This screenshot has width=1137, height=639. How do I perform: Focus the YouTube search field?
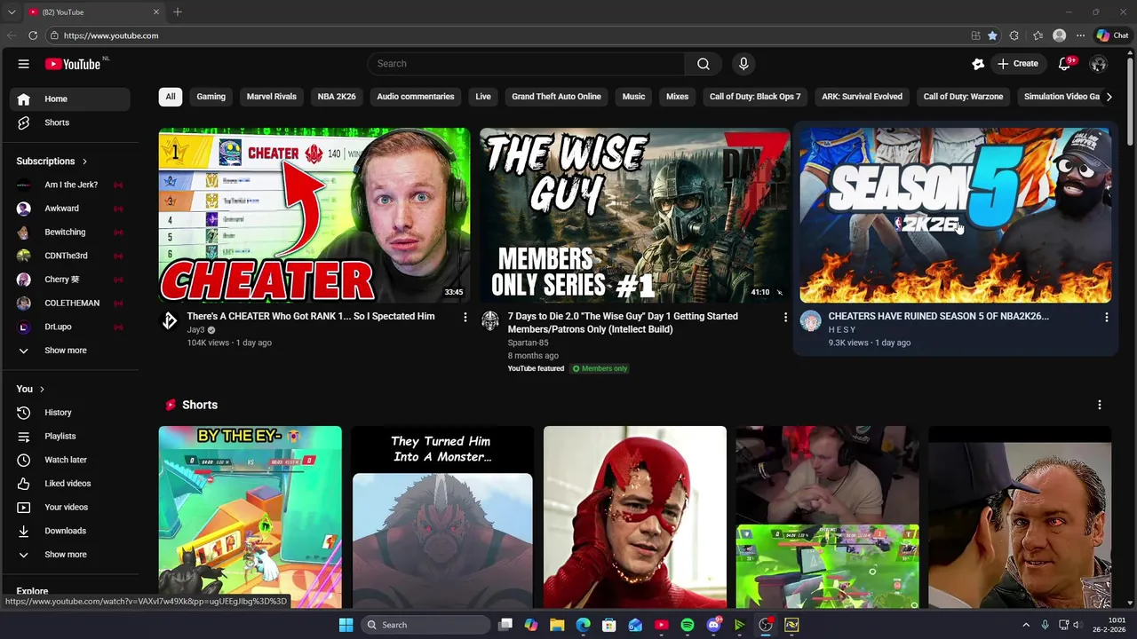(x=526, y=64)
